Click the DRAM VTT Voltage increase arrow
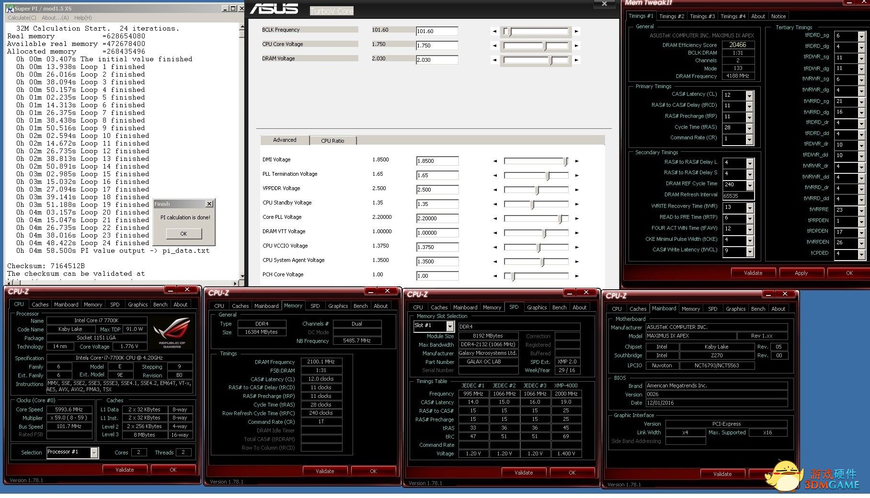Viewport: 870px width, 498px height. click(577, 233)
